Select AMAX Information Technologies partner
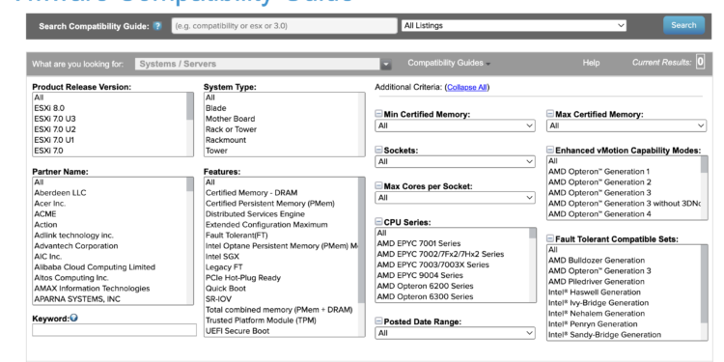The height and width of the screenshot is (362, 724). coord(92,289)
